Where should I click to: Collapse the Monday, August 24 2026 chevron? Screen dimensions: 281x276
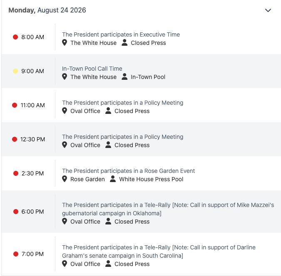268,10
